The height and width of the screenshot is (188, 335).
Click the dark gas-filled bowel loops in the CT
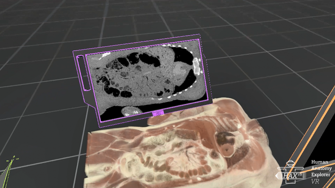(141, 59)
